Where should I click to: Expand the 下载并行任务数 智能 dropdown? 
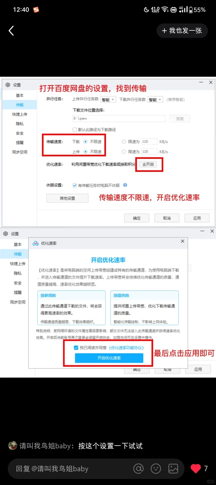(x=155, y=100)
